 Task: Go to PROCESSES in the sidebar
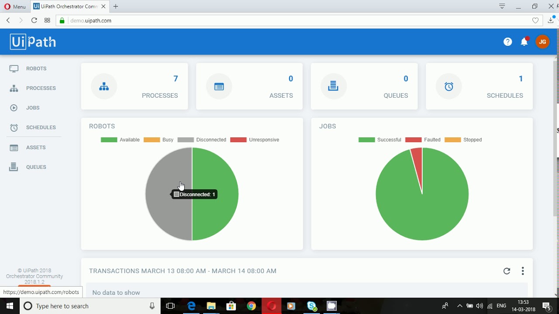pyautogui.click(x=41, y=88)
